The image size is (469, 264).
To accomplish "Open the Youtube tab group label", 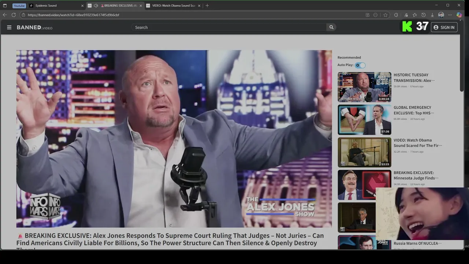I will 19,5.
